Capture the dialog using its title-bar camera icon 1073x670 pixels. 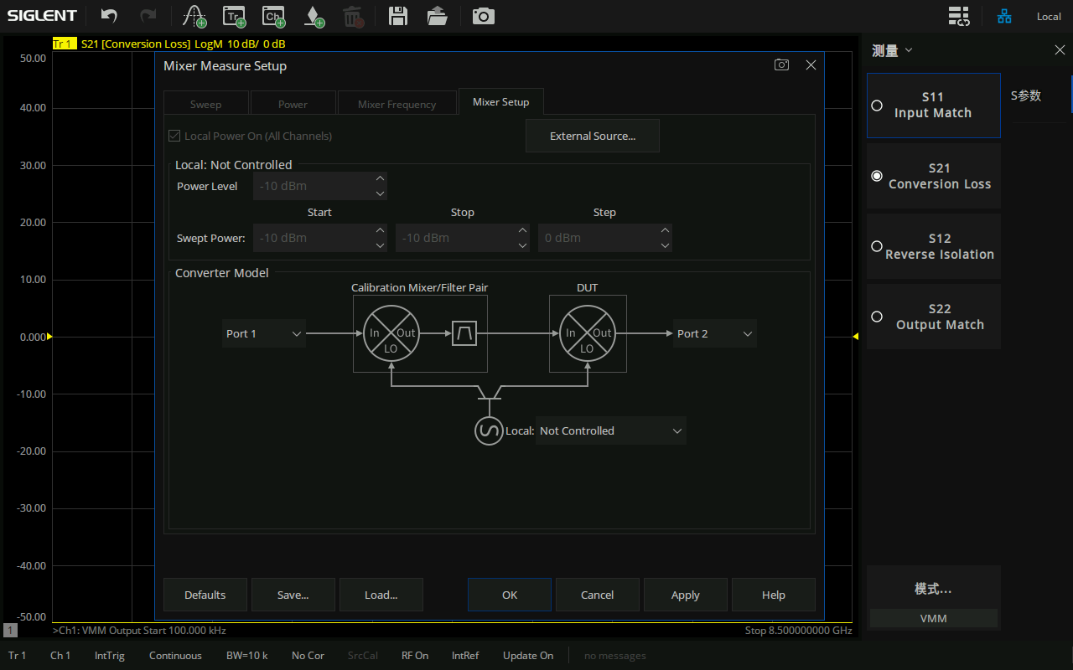coord(781,65)
